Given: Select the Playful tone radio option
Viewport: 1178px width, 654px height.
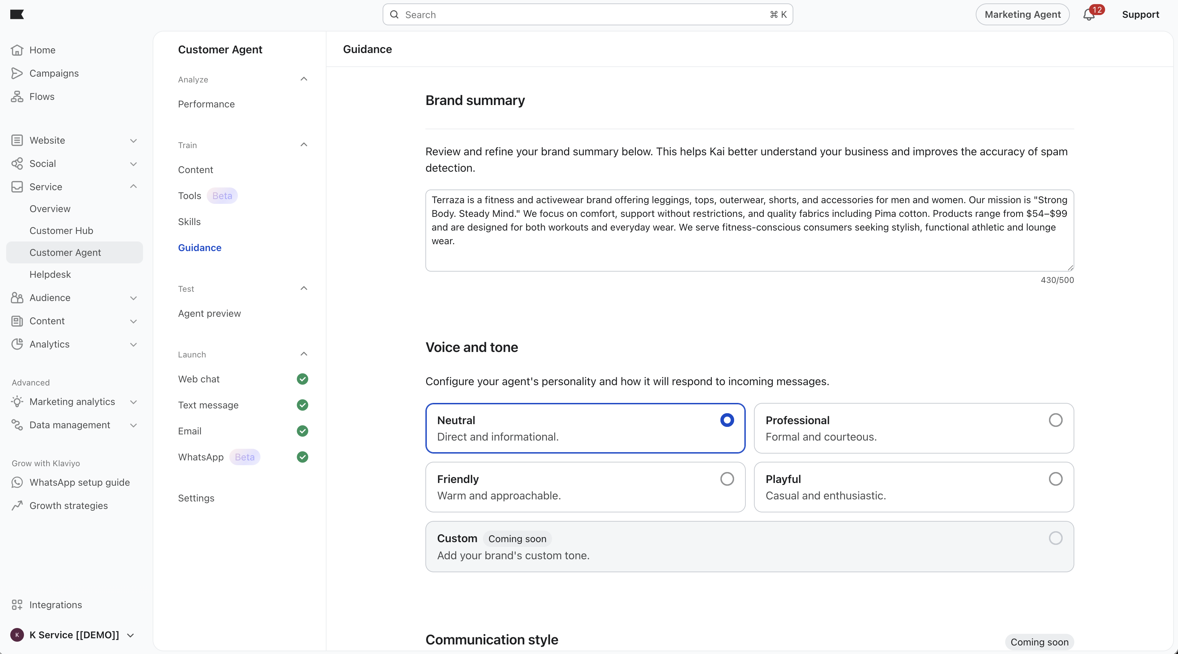Looking at the screenshot, I should (1055, 479).
